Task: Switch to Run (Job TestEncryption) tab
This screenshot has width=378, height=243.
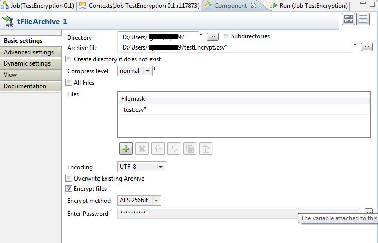Action: click(x=308, y=6)
